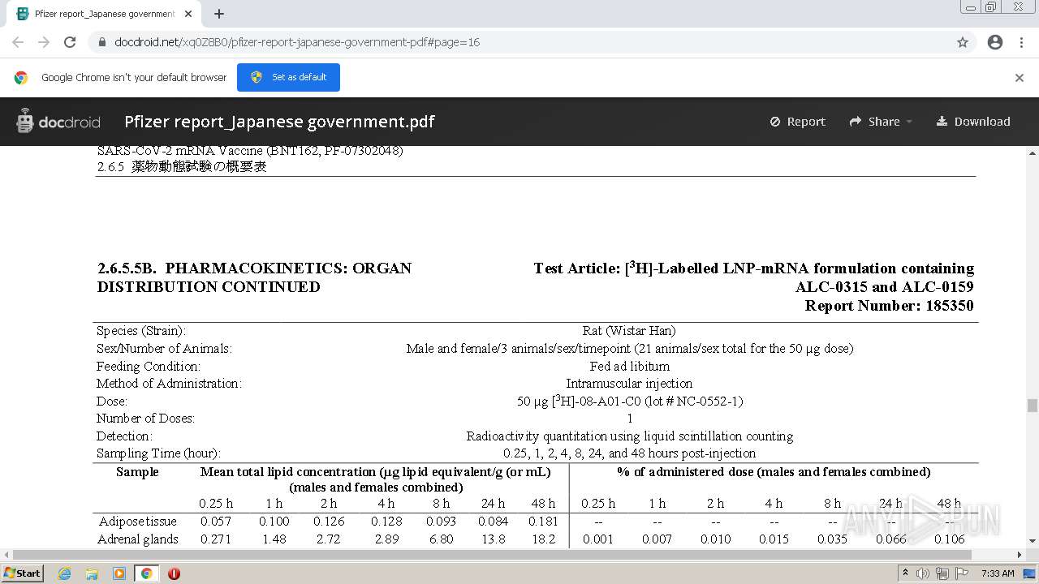Image resolution: width=1039 pixels, height=584 pixels.
Task: Click the 'Rat (Wistar Han)' species value
Action: click(629, 331)
